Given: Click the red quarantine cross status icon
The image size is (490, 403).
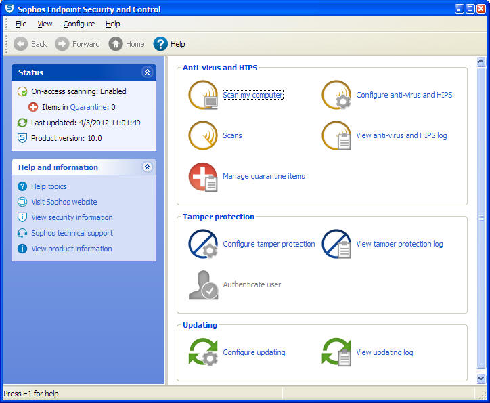Looking at the screenshot, I should [32, 107].
